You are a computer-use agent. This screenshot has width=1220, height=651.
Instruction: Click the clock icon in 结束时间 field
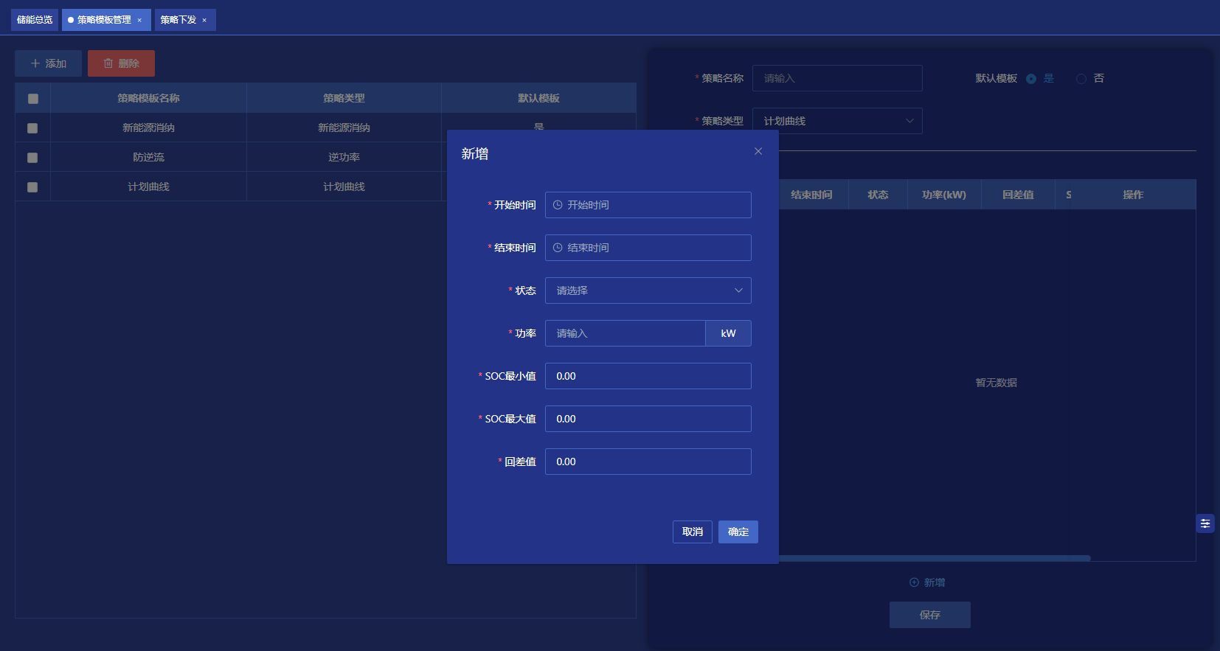click(x=558, y=248)
